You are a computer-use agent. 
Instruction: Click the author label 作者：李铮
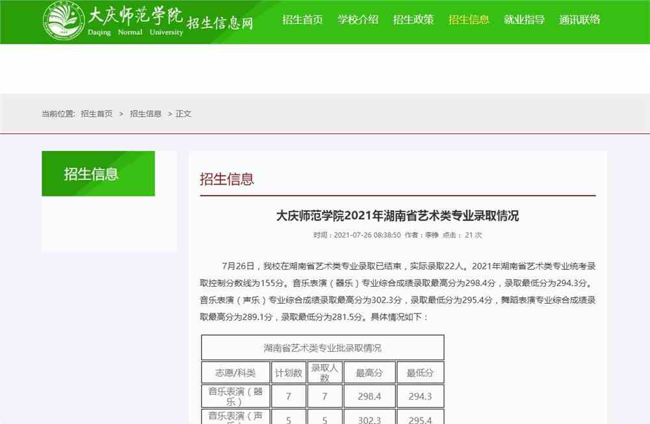(x=421, y=235)
